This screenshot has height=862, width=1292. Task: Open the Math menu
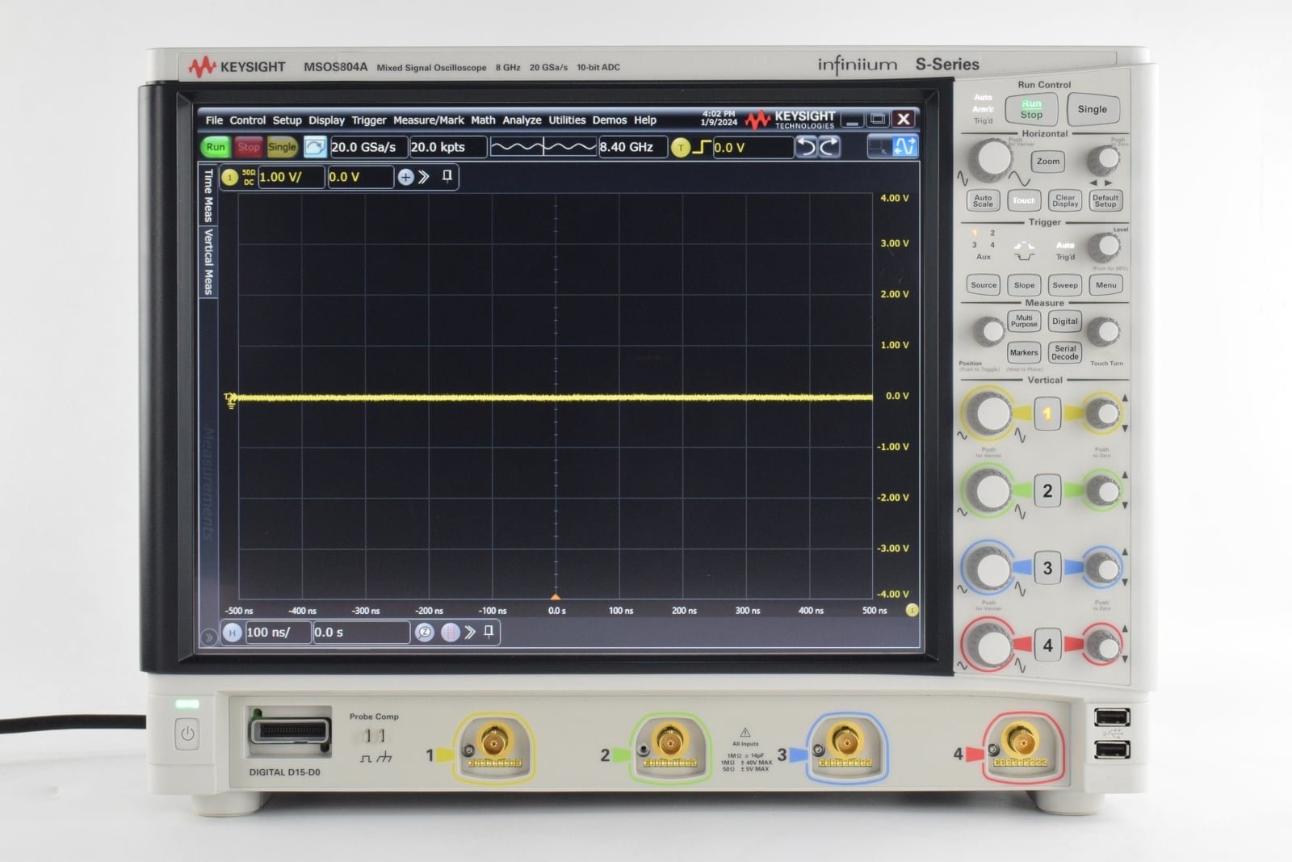[483, 120]
